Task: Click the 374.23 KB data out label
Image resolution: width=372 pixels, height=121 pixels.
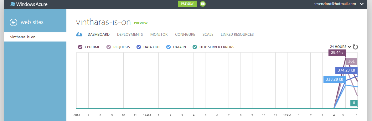Action: click(x=346, y=70)
